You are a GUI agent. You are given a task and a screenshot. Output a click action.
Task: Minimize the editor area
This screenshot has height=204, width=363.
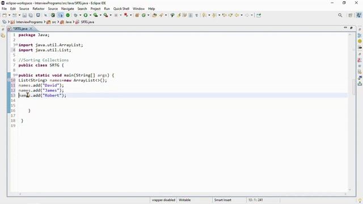(345, 28)
